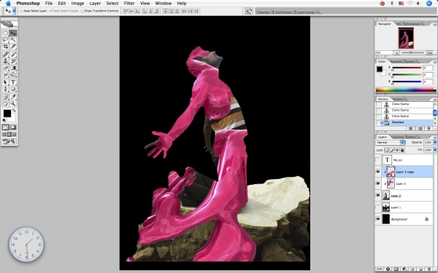Select the Magic Wand tool
This screenshot has height=273, width=438.
click(x=13, y=40)
